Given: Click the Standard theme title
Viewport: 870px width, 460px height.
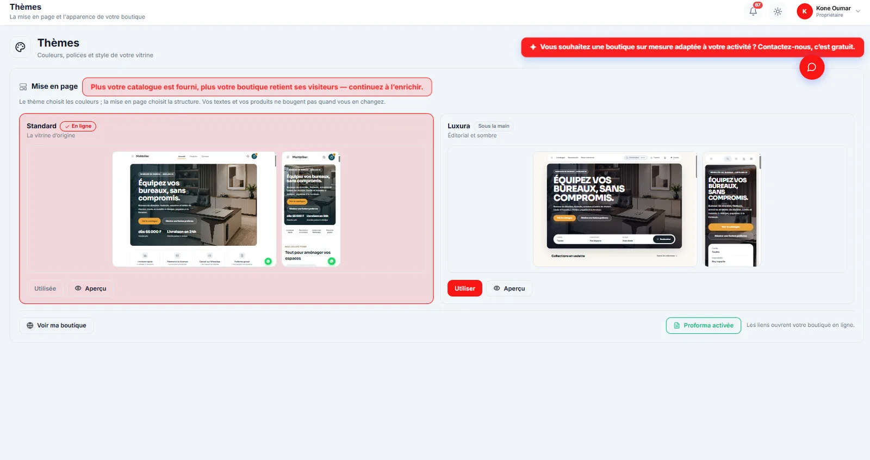Looking at the screenshot, I should click(41, 126).
